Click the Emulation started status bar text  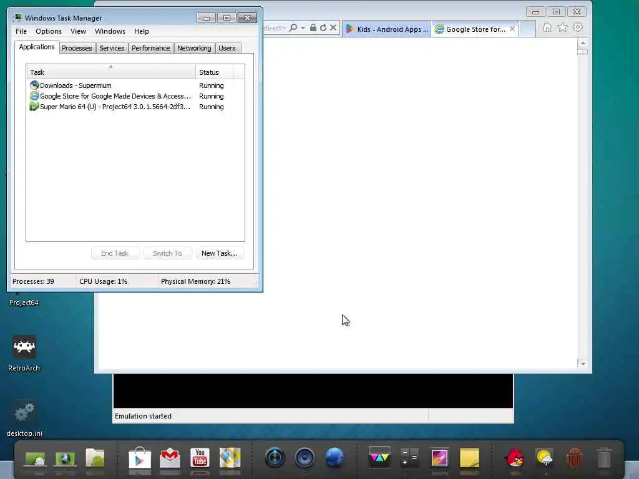[143, 416]
